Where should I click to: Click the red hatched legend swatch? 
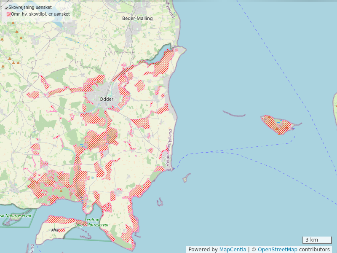(8, 14)
